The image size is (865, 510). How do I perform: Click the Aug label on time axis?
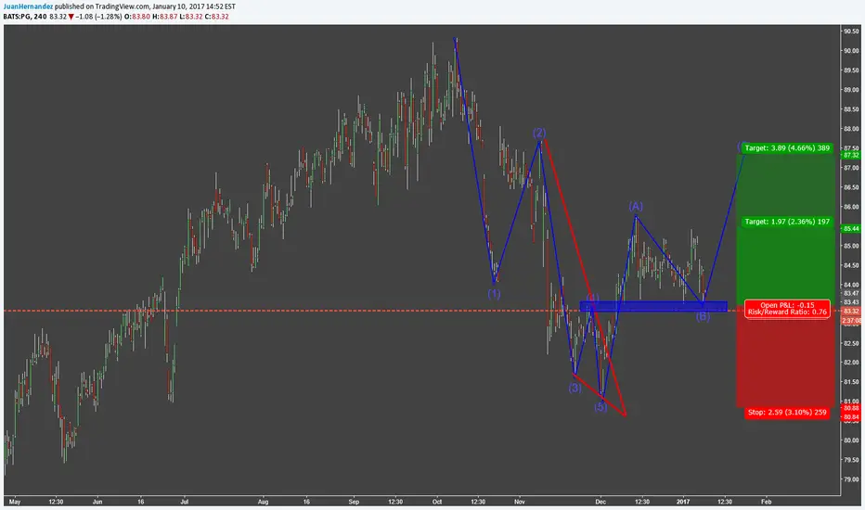click(264, 502)
